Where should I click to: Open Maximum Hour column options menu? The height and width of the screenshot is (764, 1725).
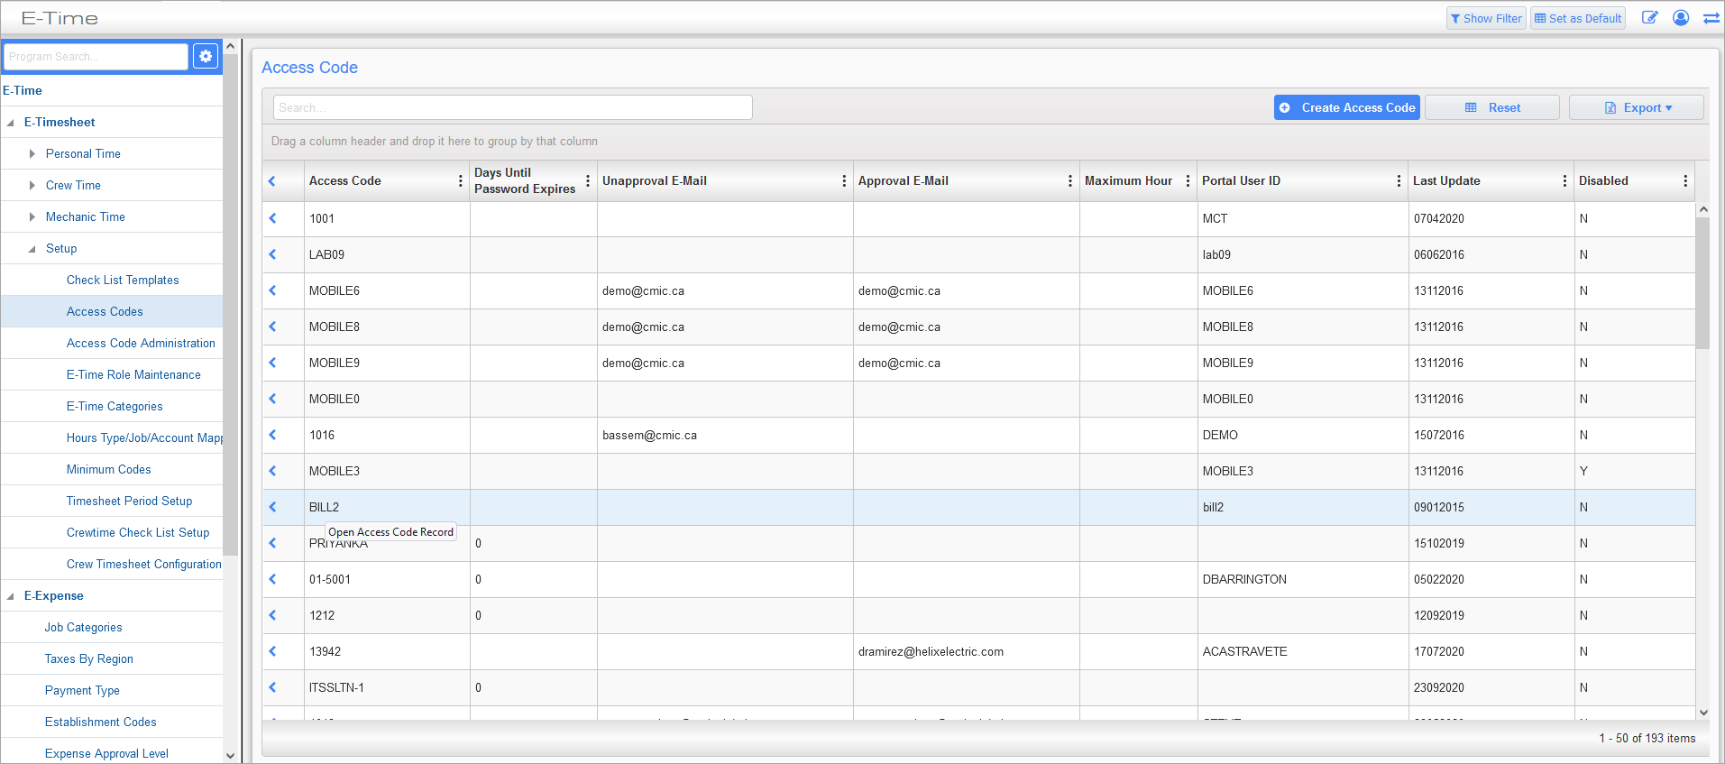tap(1188, 181)
